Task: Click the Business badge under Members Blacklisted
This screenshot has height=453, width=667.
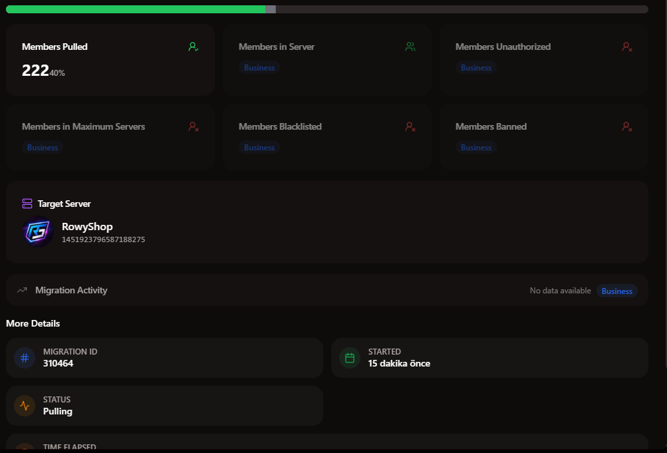Action: [259, 148]
